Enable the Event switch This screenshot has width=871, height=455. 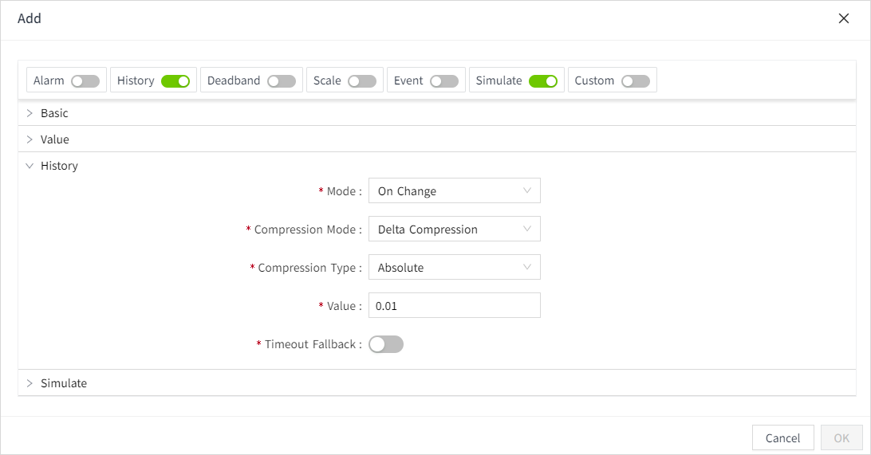pos(443,80)
